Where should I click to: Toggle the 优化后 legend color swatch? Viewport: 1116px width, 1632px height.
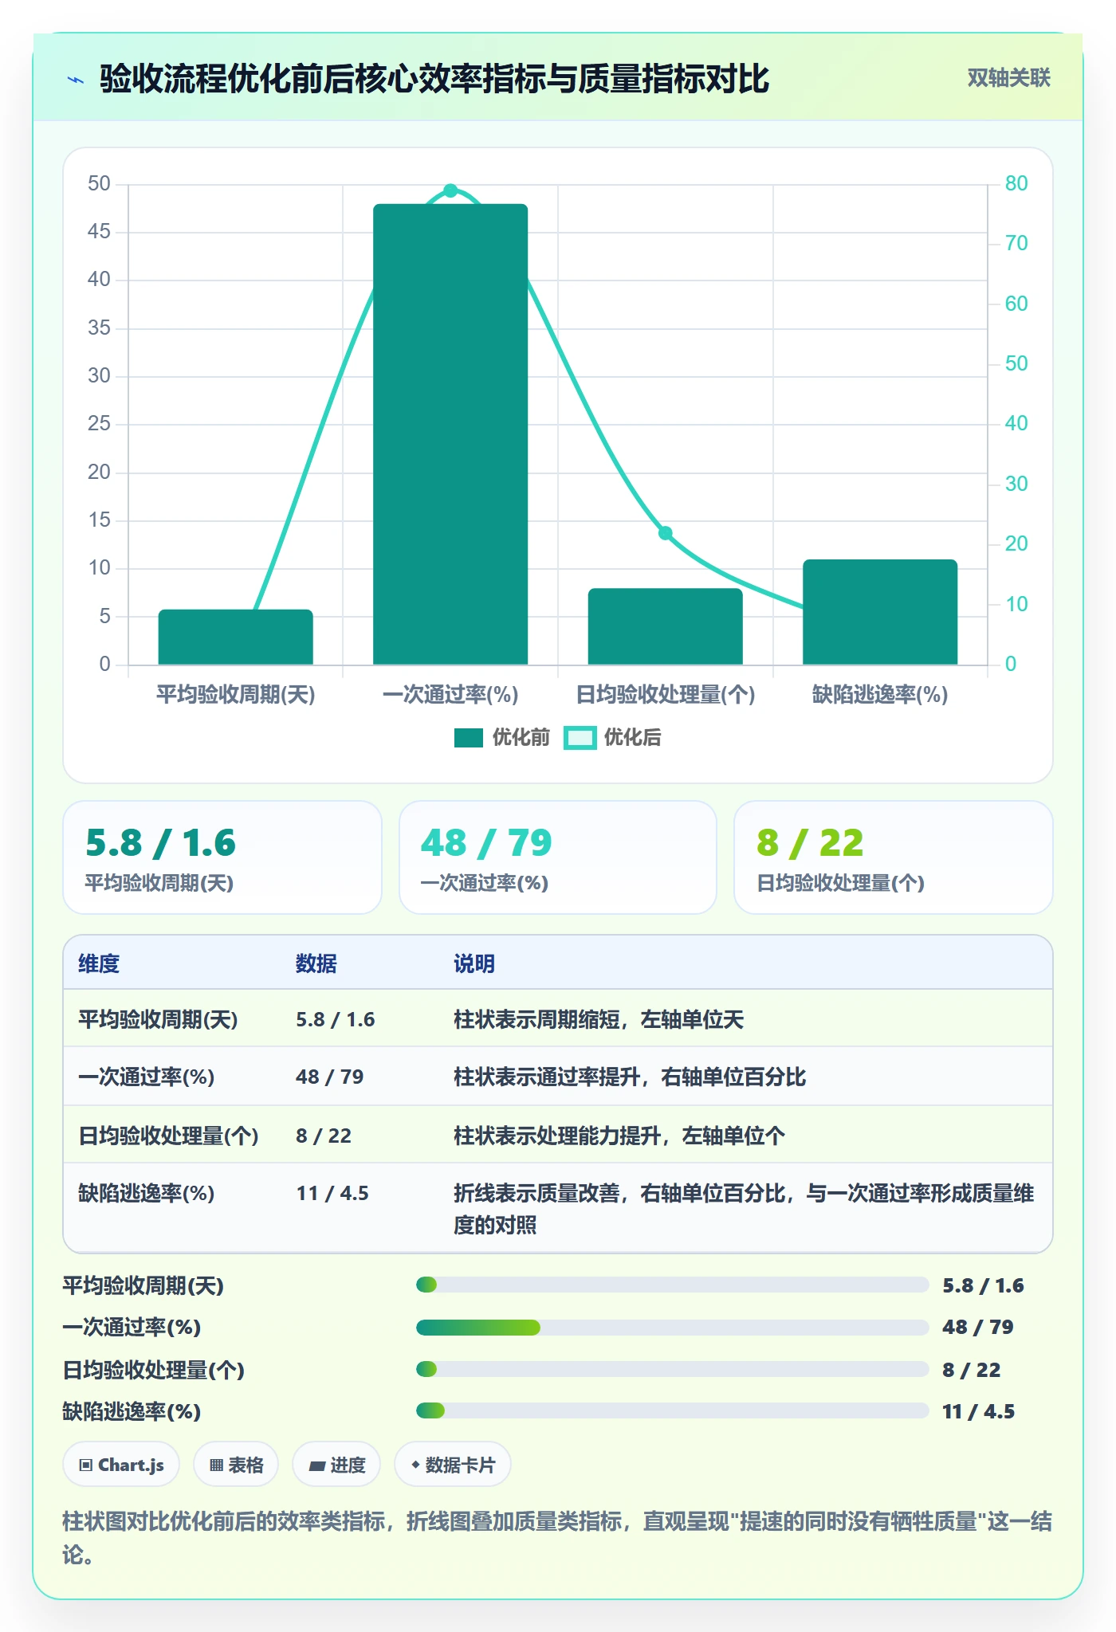click(580, 738)
